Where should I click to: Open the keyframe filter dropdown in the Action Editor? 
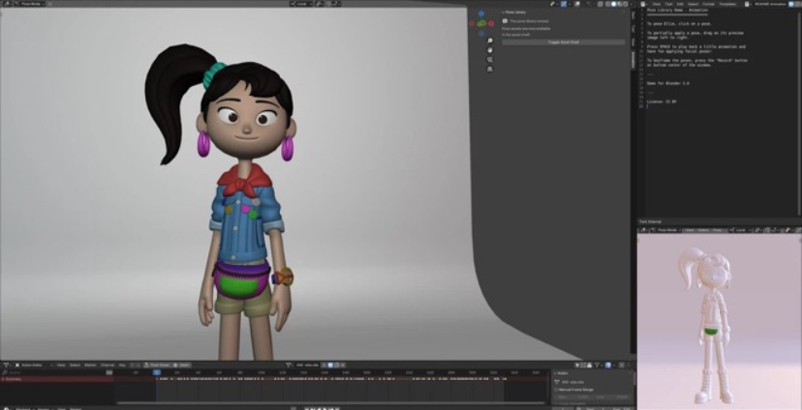coord(599,366)
